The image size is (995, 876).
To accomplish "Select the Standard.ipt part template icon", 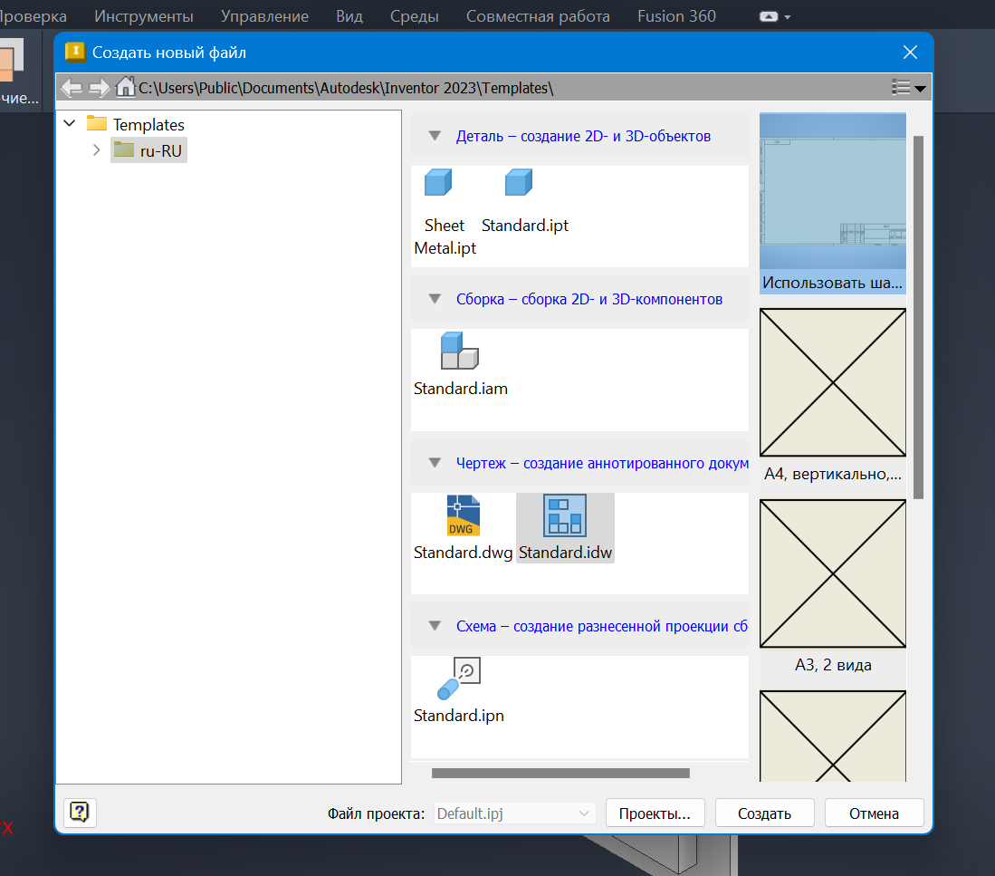I will pyautogui.click(x=519, y=183).
